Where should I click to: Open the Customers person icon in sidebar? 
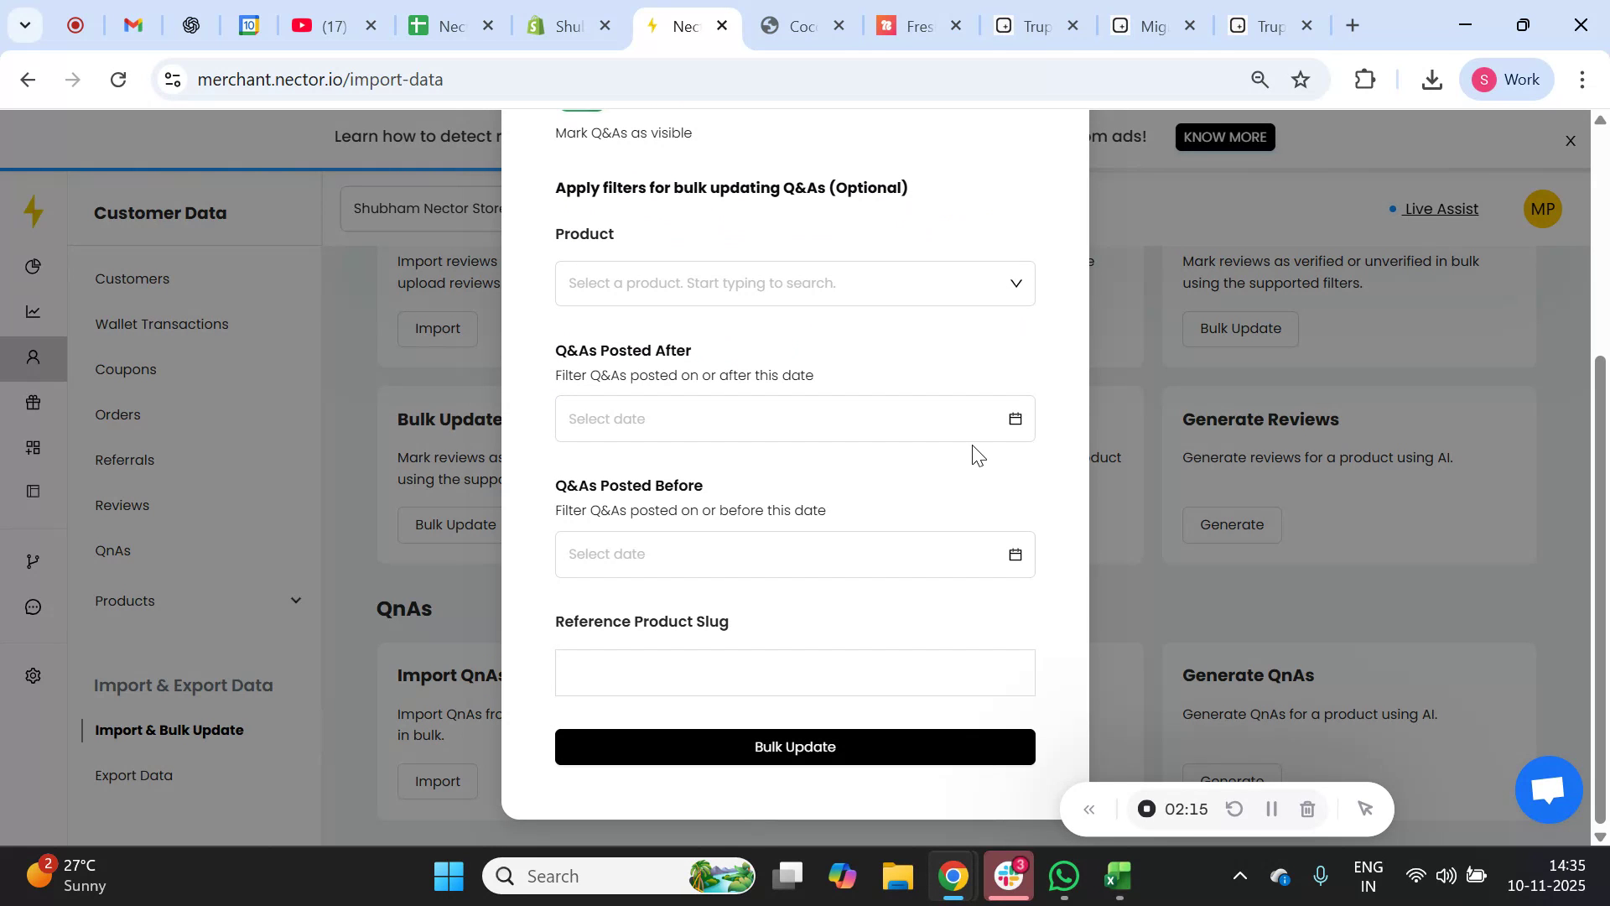point(34,357)
